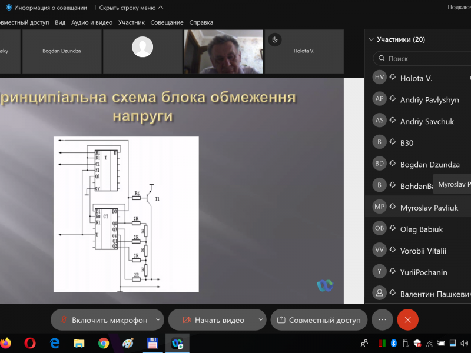The height and width of the screenshot is (353, 471).
Task: Turn on camera with Начать видео
Action: tap(213, 320)
